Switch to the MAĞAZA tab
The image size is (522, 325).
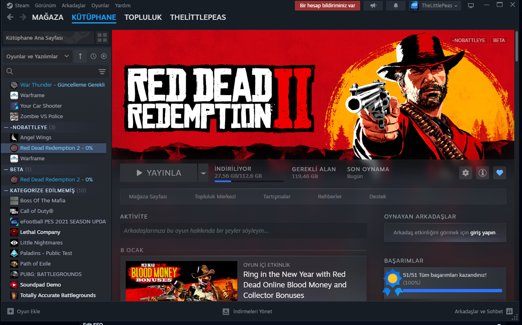[48, 17]
